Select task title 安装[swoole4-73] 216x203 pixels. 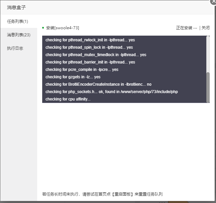pos(63,28)
